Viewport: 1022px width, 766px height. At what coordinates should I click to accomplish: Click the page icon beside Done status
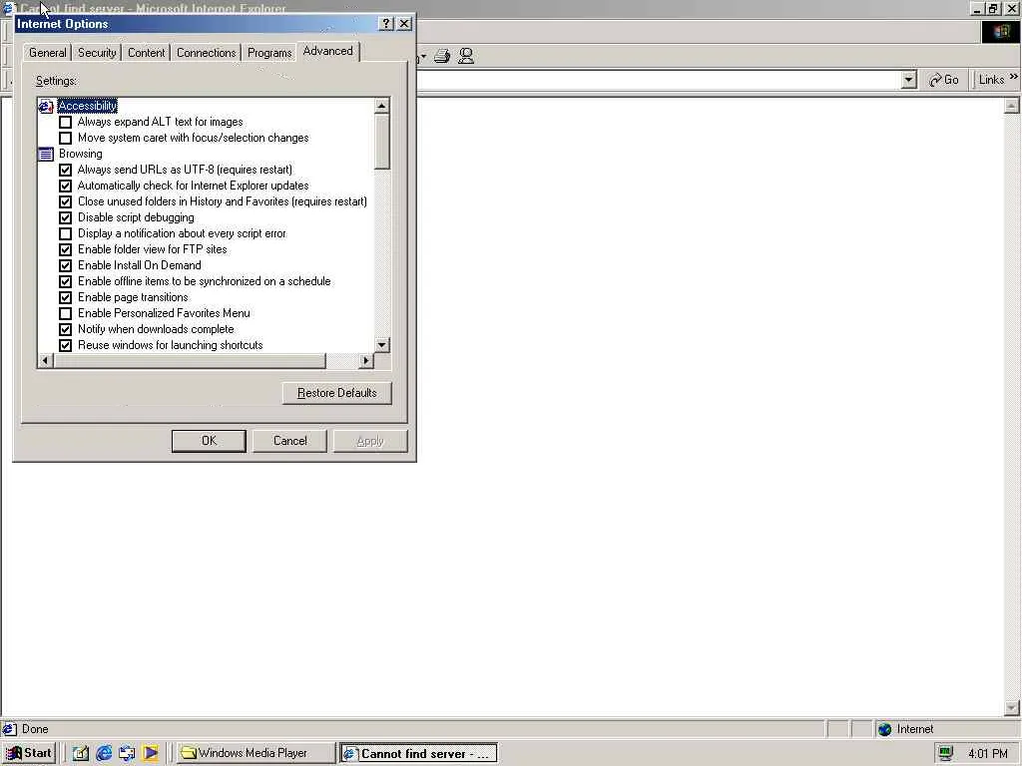[9, 729]
